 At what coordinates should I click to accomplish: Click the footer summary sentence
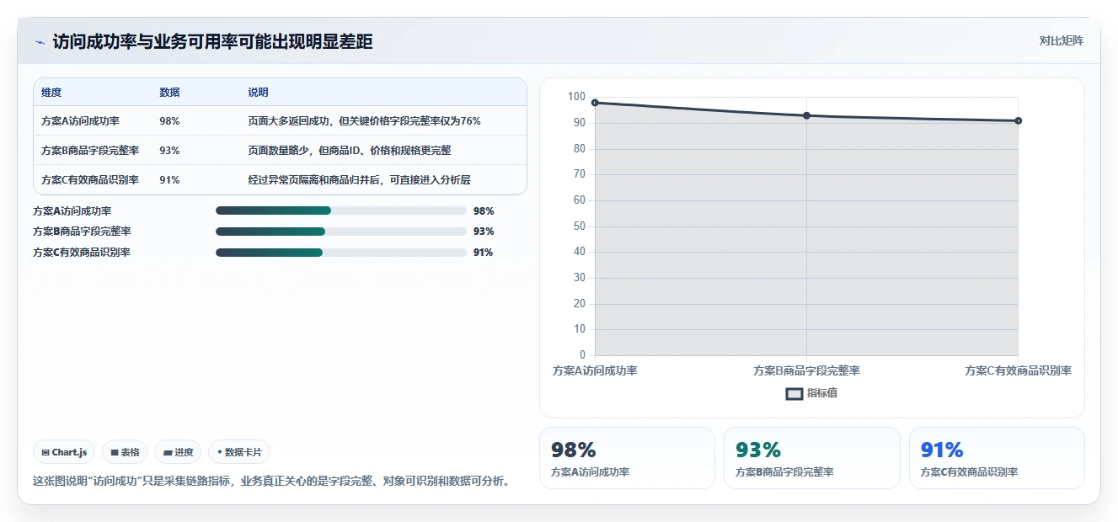[271, 482]
